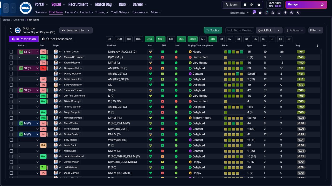
Task: Click the Trn status badge for Joël Veltman
Action: tap(43, 167)
